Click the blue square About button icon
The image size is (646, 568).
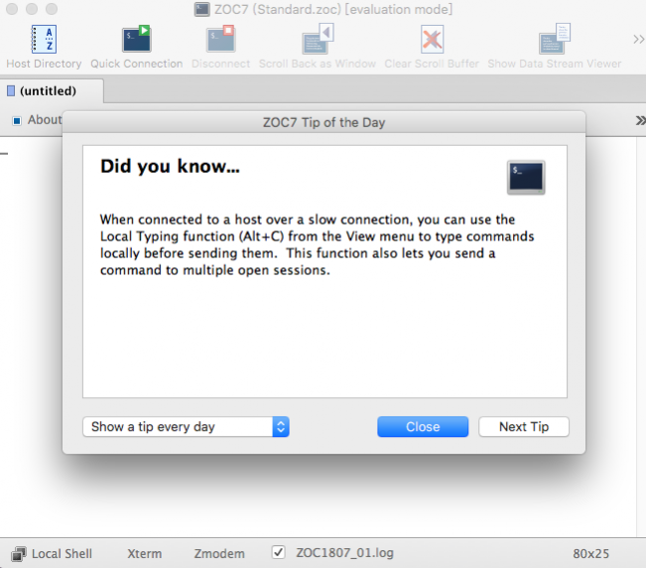point(17,121)
